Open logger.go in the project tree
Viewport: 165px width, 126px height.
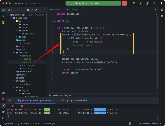pos(26,59)
